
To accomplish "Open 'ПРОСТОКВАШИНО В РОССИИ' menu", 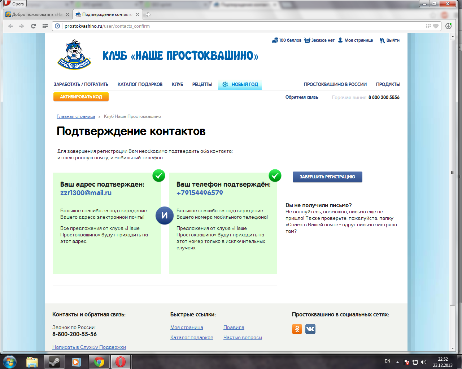I will pos(335,84).
